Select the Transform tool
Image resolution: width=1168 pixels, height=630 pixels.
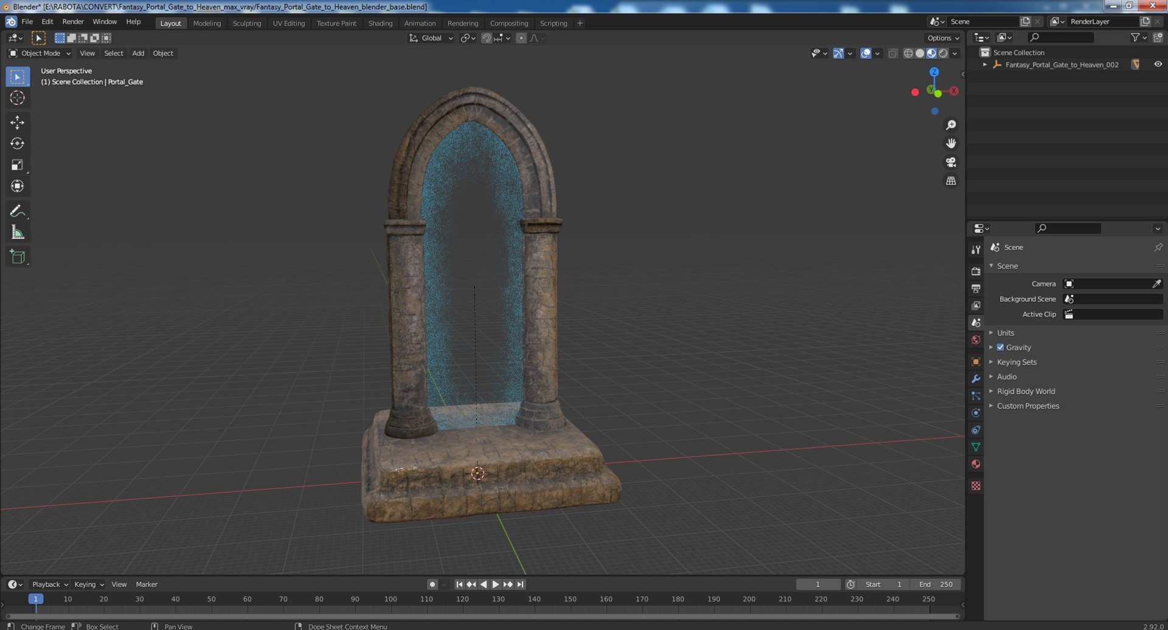pyautogui.click(x=17, y=186)
